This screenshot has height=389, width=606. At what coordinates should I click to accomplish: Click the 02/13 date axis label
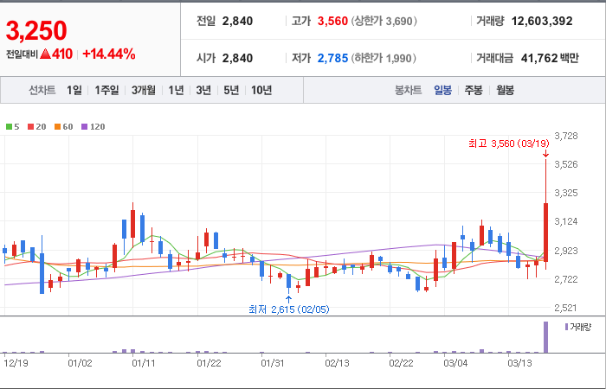[x=337, y=364]
